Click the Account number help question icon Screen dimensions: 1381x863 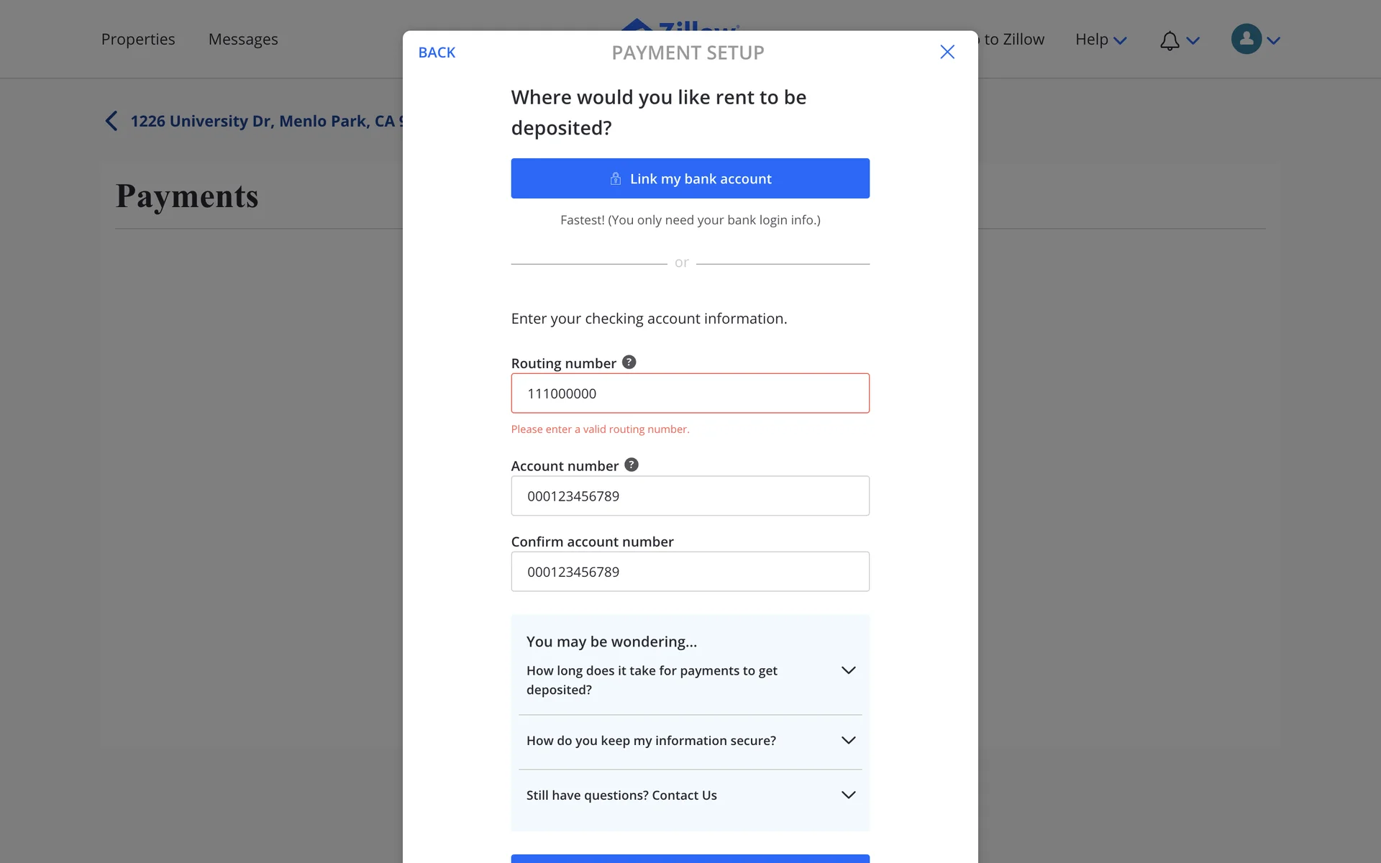(631, 465)
